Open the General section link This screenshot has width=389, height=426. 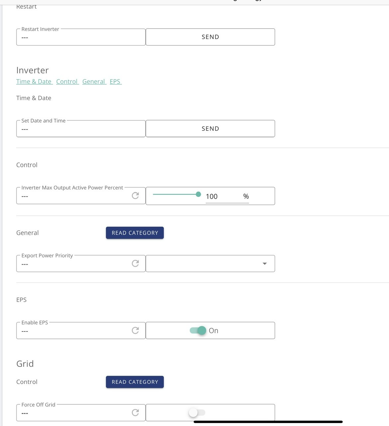point(94,82)
